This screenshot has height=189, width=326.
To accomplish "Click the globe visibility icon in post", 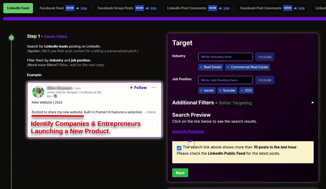I will [x=55, y=96].
